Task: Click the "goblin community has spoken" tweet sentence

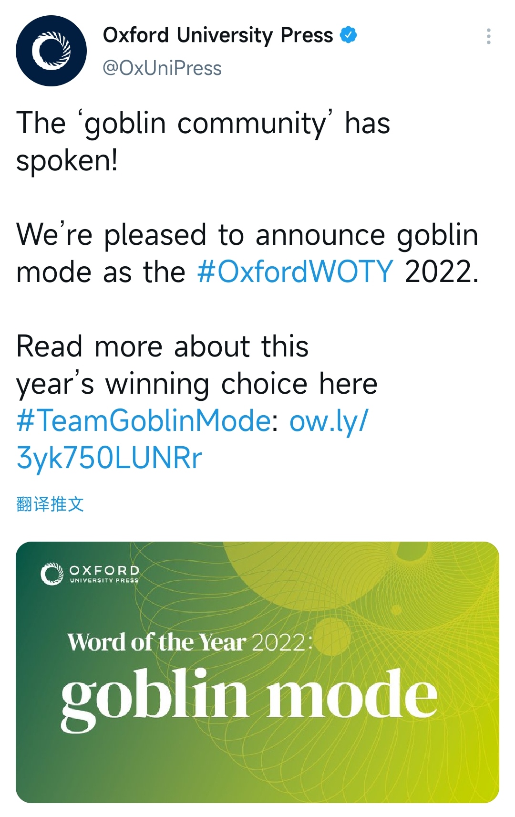Action: (203, 123)
